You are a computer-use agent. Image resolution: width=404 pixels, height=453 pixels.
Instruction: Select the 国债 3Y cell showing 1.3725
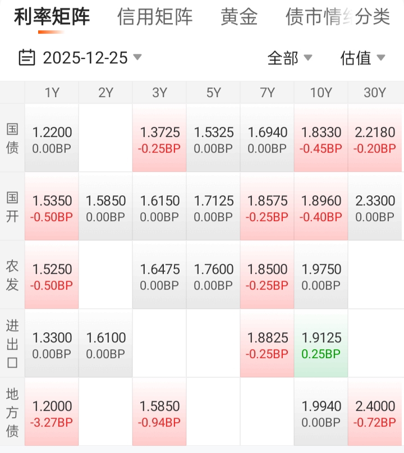point(159,139)
